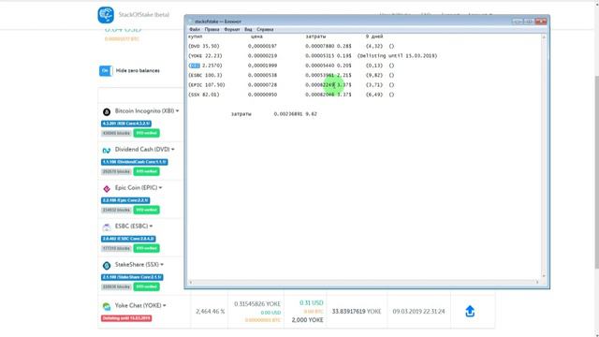Click the (EPIC 107.50) entry in Notepad
Image resolution: width=599 pixels, height=337 pixels.
[x=207, y=85]
